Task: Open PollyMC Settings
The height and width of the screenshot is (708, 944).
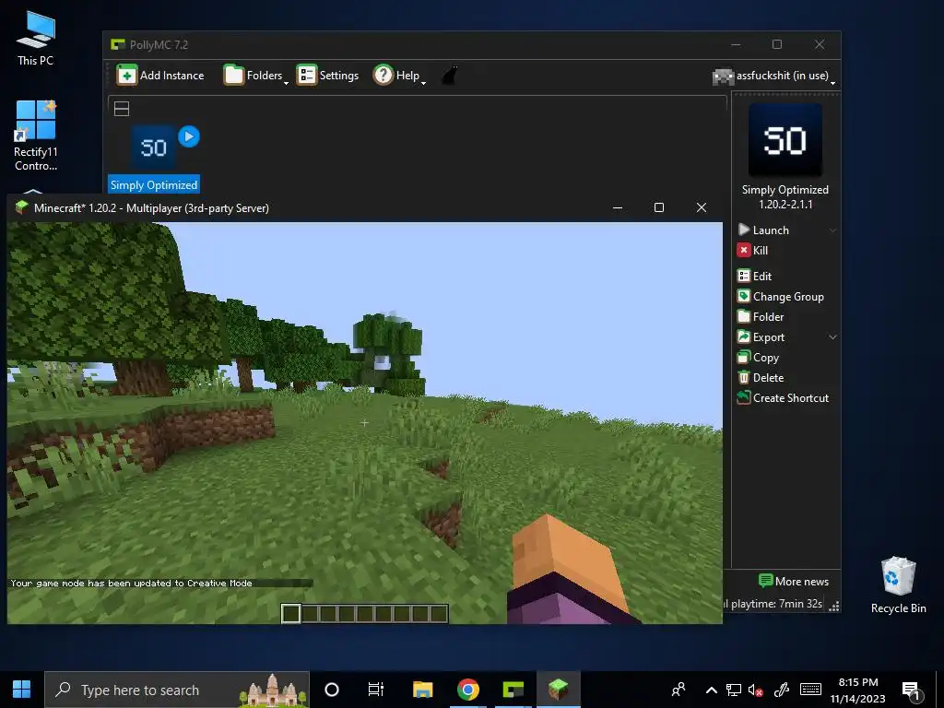Action: (327, 76)
